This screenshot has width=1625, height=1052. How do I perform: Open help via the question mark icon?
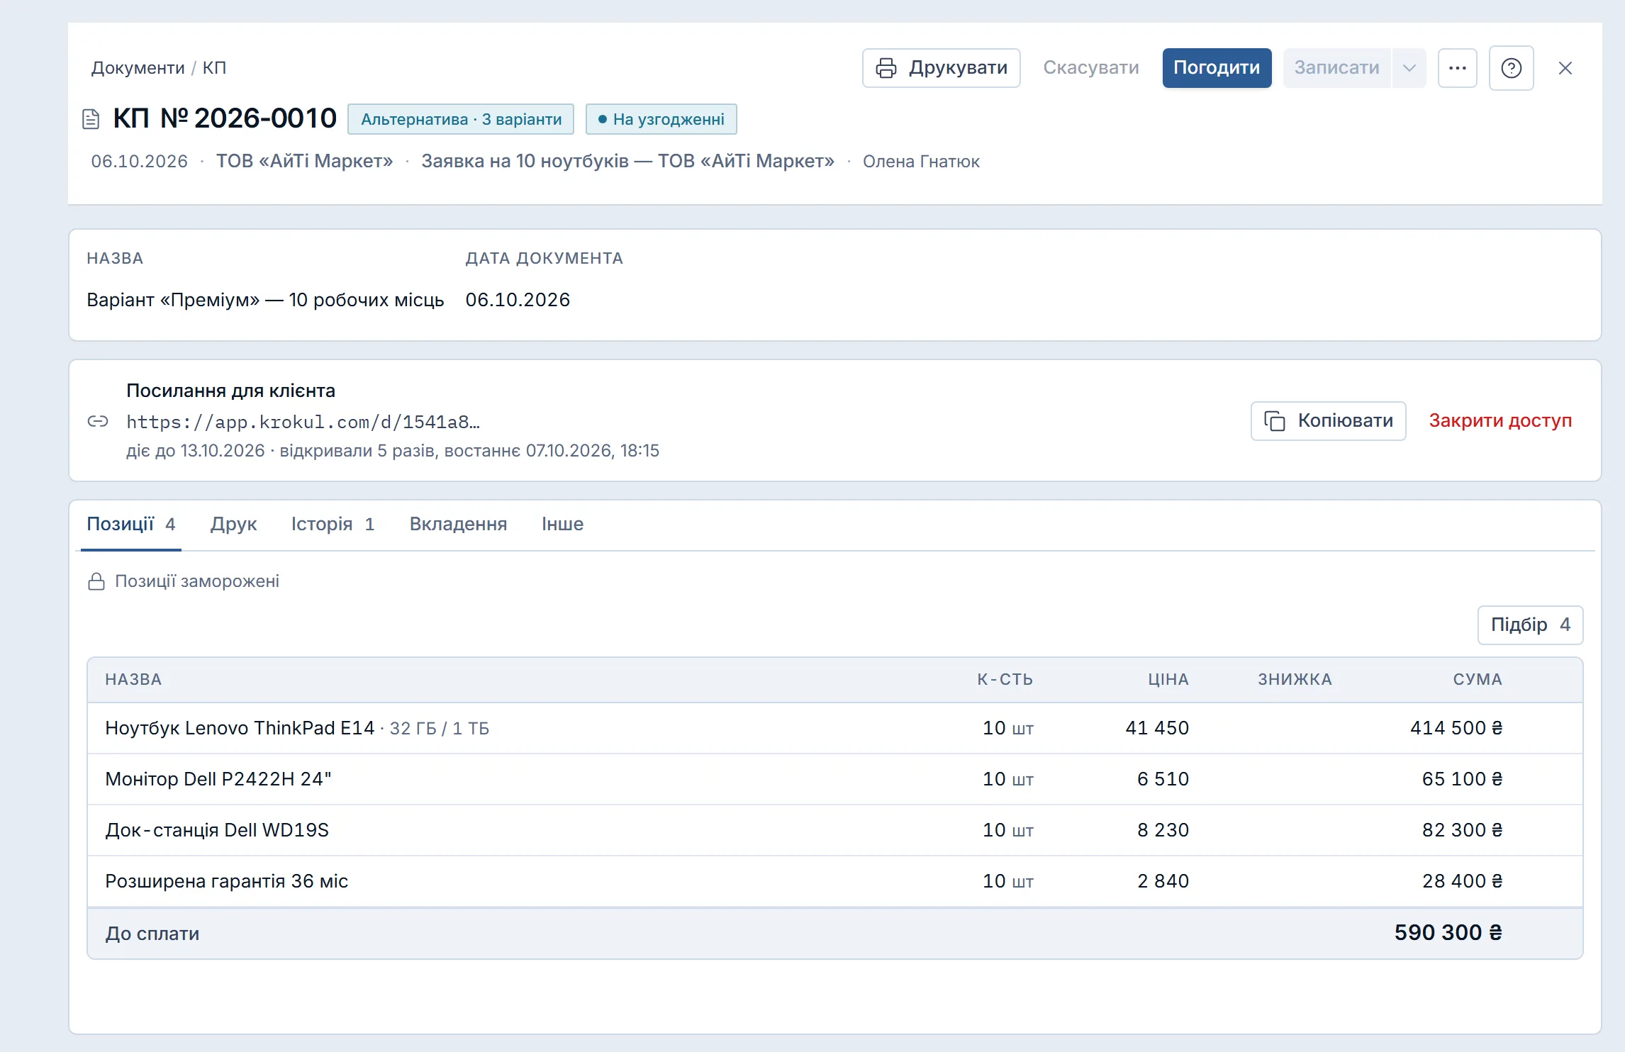click(1512, 68)
